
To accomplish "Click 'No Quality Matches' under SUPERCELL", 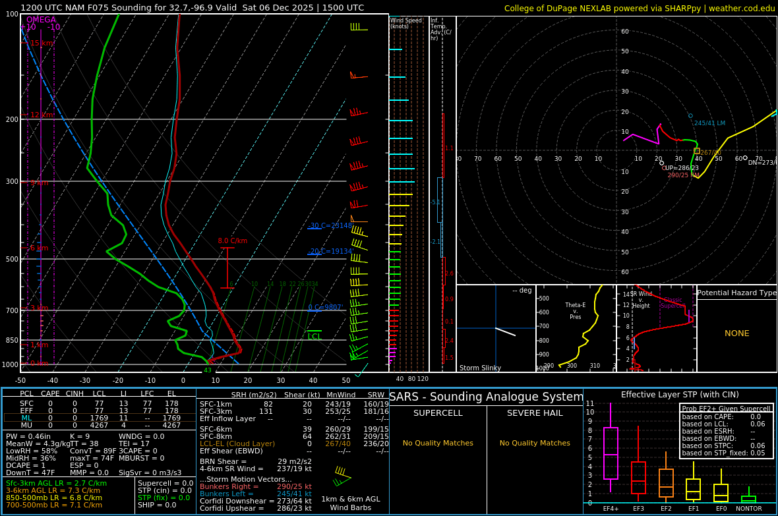I will pyautogui.click(x=438, y=443).
